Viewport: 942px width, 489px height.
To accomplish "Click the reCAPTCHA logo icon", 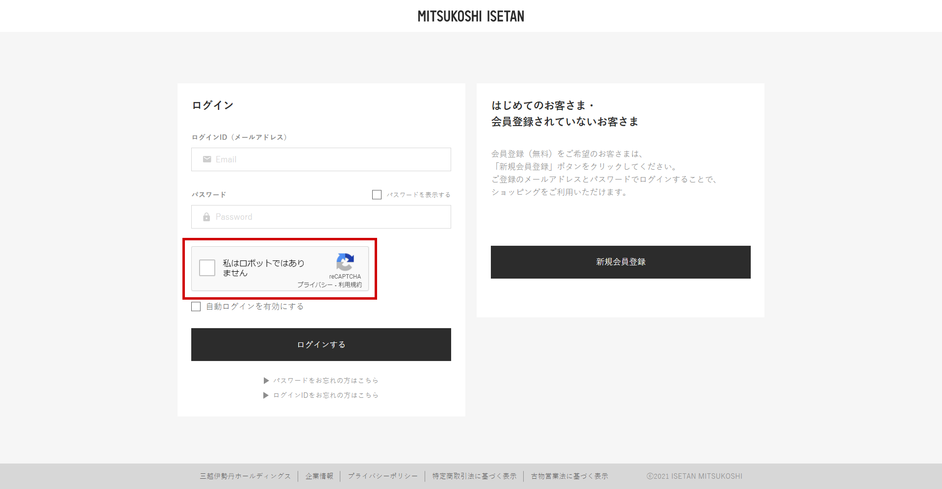I will pyautogui.click(x=345, y=262).
